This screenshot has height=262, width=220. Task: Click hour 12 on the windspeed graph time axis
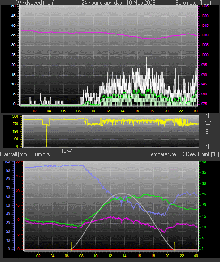click(108, 111)
